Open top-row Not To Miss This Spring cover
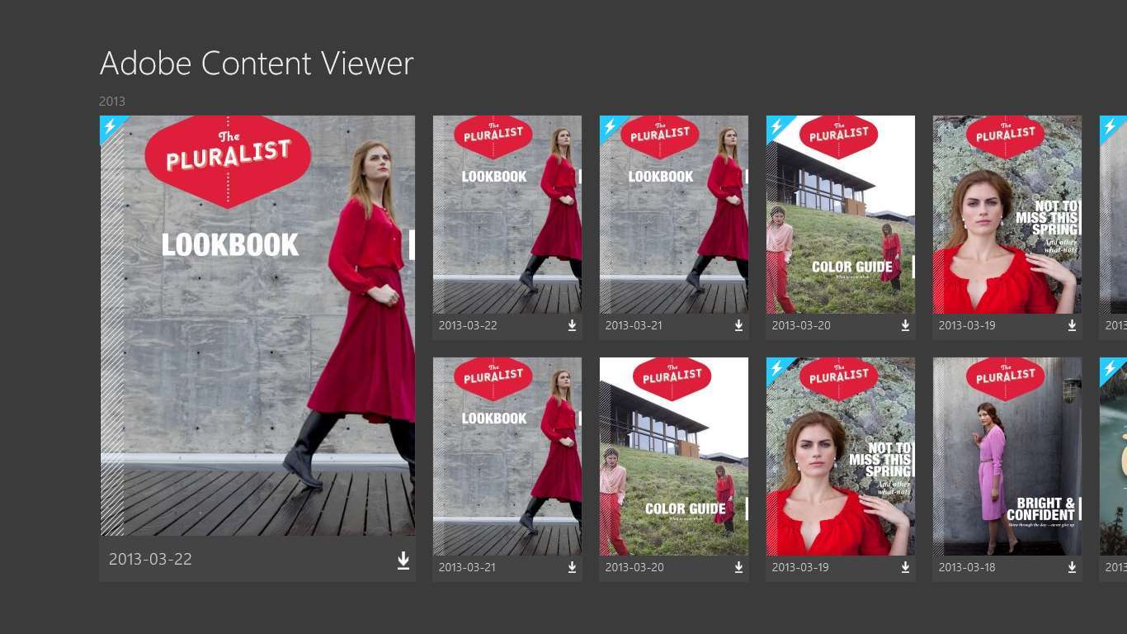1127x634 pixels. [x=1007, y=215]
